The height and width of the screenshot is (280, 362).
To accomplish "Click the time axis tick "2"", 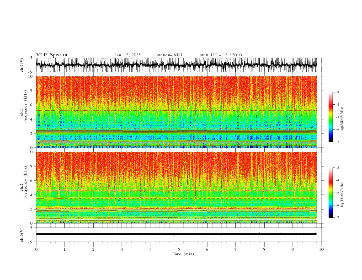I will (x=93, y=249).
